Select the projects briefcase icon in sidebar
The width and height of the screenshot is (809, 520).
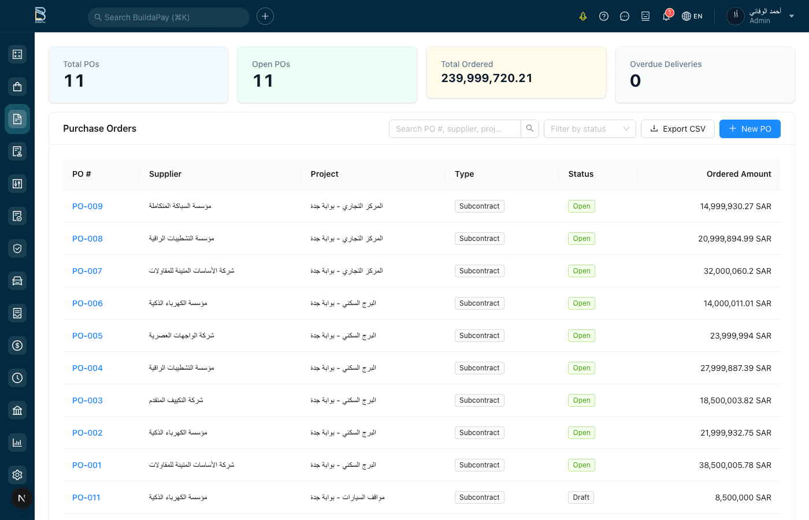point(17,86)
